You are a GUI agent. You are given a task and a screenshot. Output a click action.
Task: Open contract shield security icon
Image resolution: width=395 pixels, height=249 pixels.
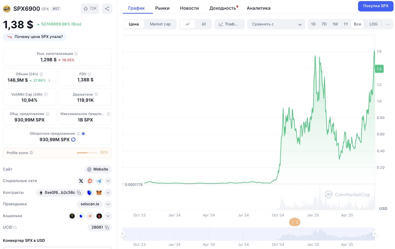89,193
